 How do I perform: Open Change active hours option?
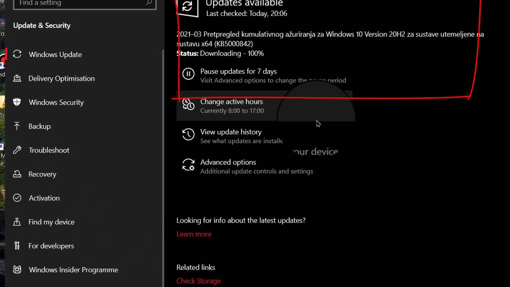pyautogui.click(x=265, y=106)
